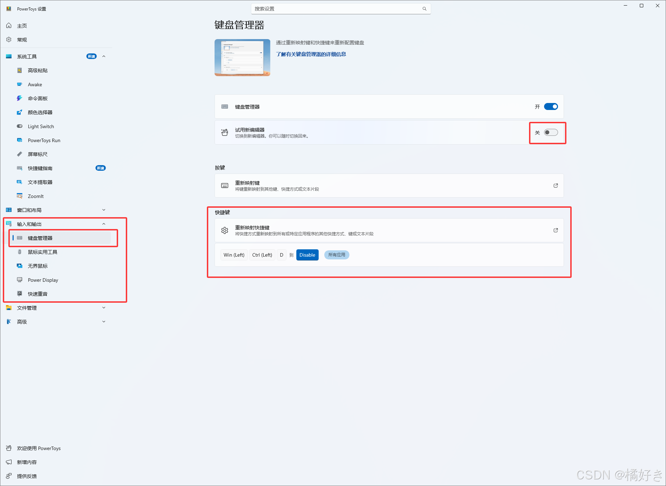The width and height of the screenshot is (666, 486).
Task: Toggle the 试用新编辑器 switch
Action: (551, 132)
